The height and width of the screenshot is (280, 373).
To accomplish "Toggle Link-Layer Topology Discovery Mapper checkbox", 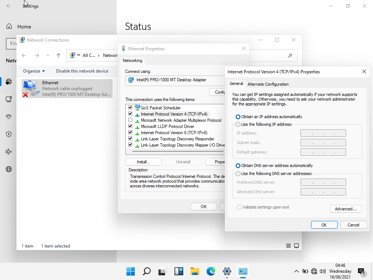I will [x=130, y=144].
